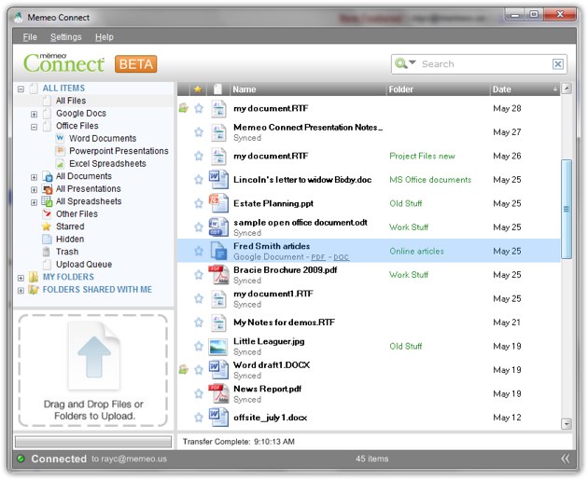Viewport: 588px width, 480px height.
Task: Expand the Google Docs tree node
Action: tap(34, 114)
